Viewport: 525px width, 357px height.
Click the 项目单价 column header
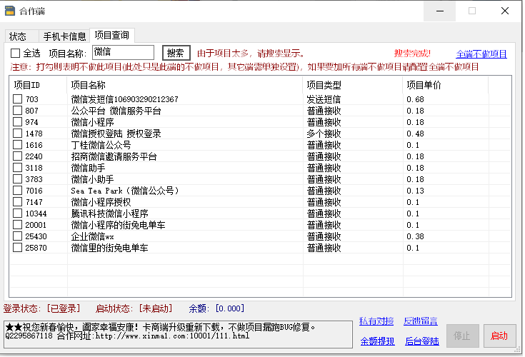point(445,85)
